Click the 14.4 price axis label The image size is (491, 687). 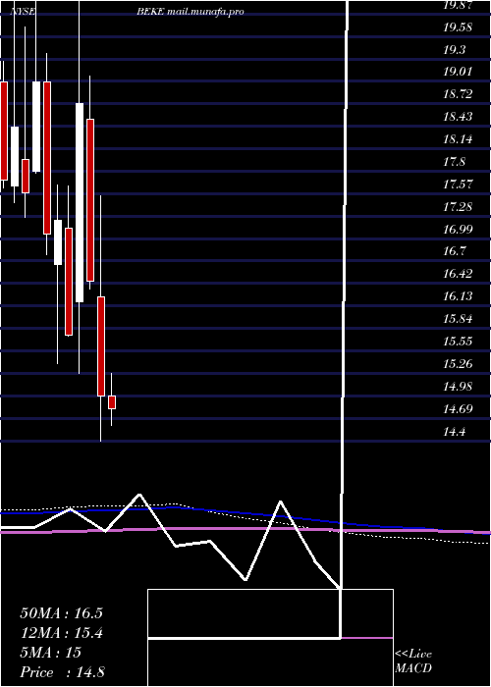(454, 432)
